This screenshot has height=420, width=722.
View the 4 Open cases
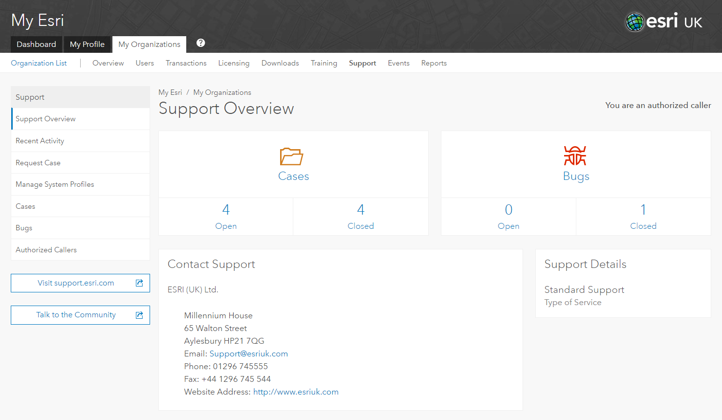click(226, 217)
